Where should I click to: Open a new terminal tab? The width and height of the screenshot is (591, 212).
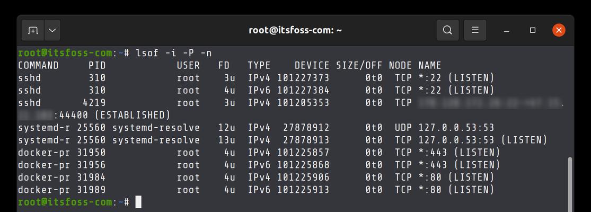33,30
